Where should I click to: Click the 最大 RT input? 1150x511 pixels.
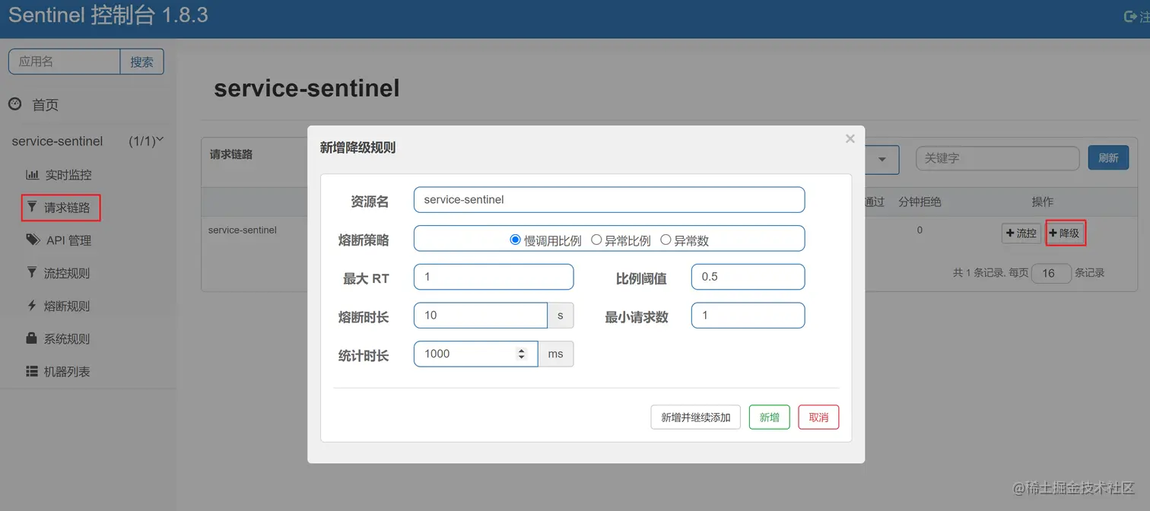[494, 277]
